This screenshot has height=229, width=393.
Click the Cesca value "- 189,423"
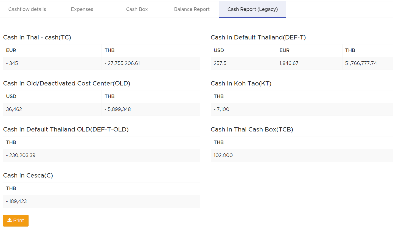(x=16, y=201)
